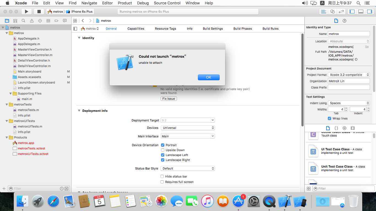376x211 pixels.
Task: Show the Media library
Action: pyautogui.click(x=353, y=128)
